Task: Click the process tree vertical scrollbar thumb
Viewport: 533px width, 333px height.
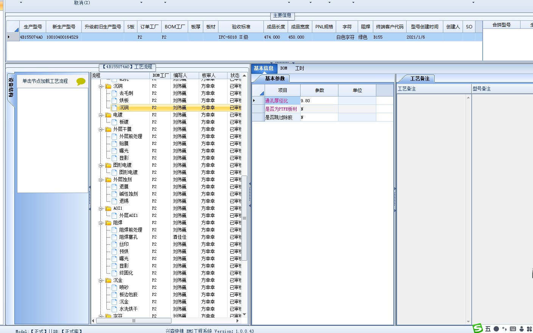Action: (x=244, y=218)
